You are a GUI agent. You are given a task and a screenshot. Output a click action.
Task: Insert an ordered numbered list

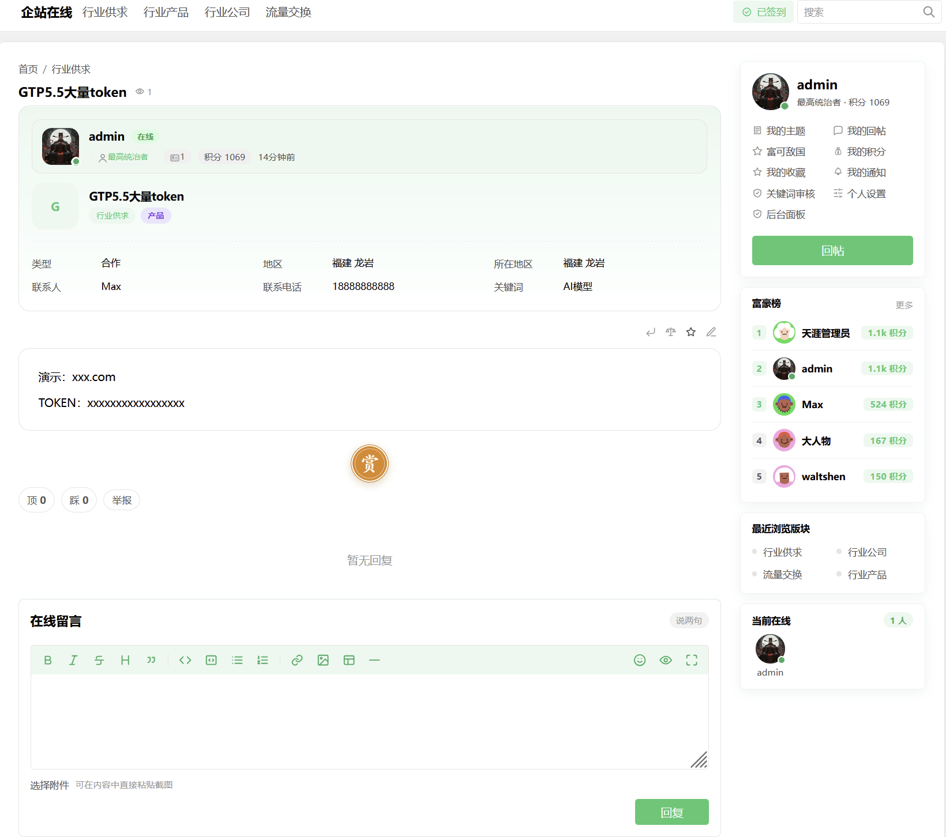[x=263, y=660]
